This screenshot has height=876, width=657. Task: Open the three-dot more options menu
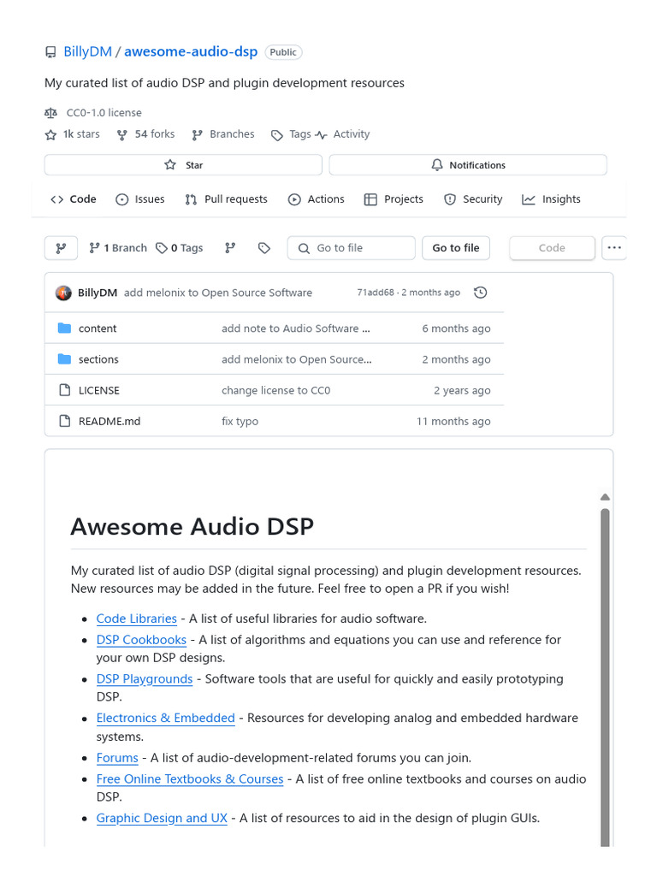(x=614, y=248)
